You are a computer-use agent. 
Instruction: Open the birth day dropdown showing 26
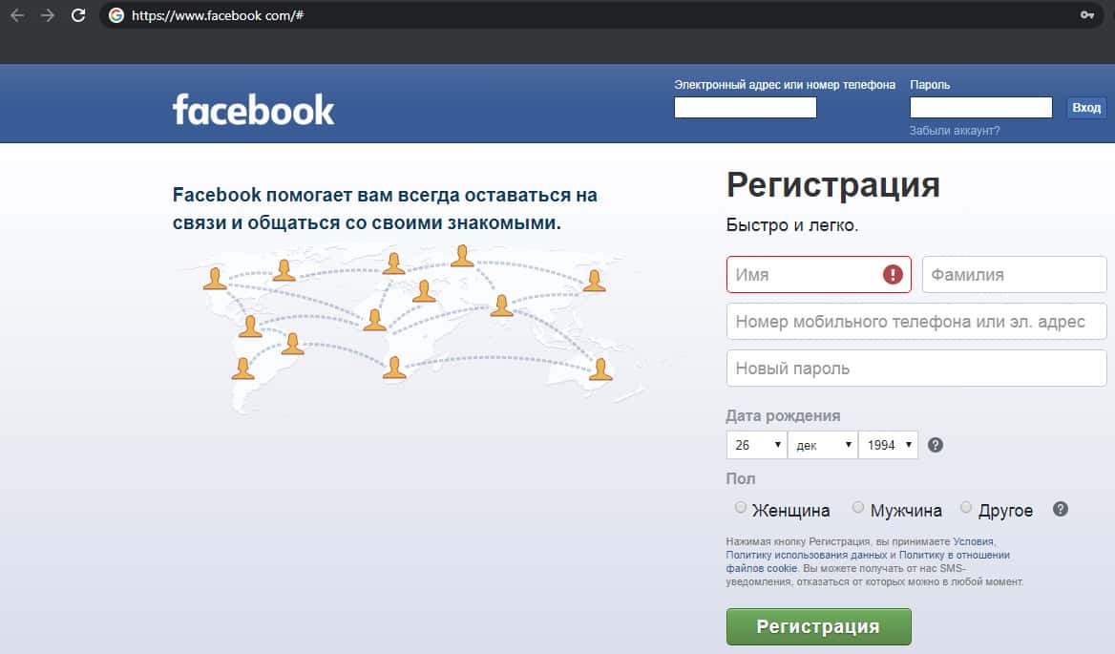(x=757, y=445)
